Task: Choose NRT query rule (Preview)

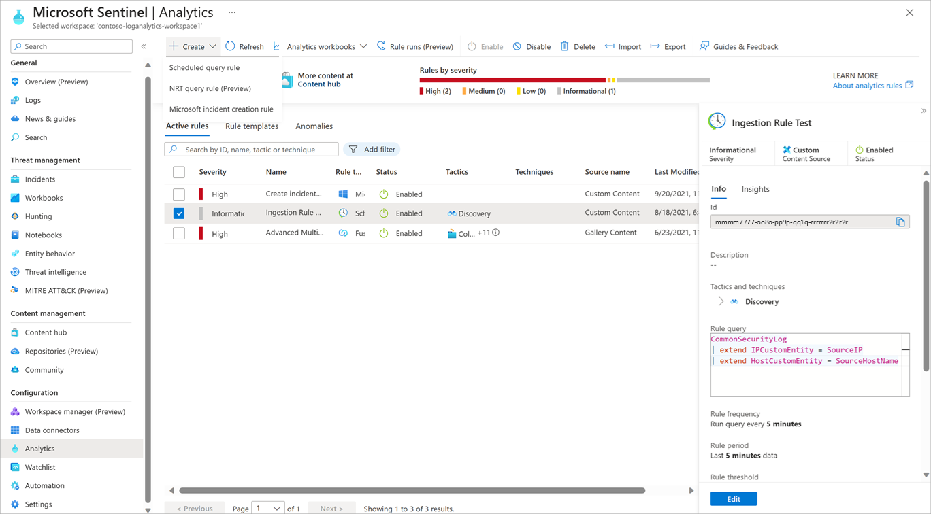Action: [x=210, y=88]
